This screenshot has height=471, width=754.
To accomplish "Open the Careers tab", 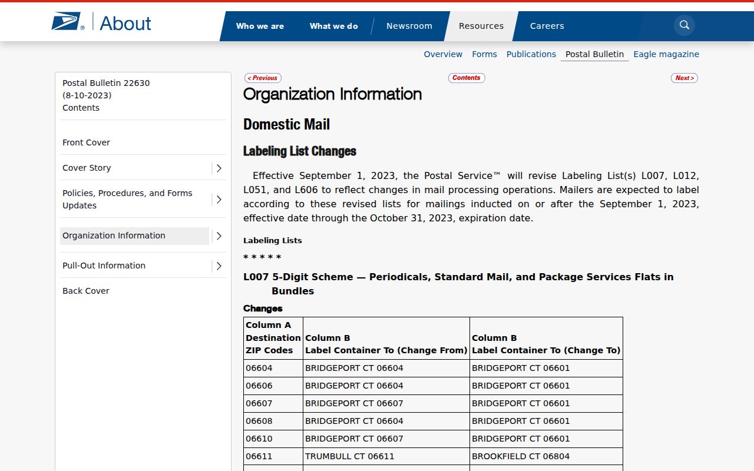I will pos(547,26).
